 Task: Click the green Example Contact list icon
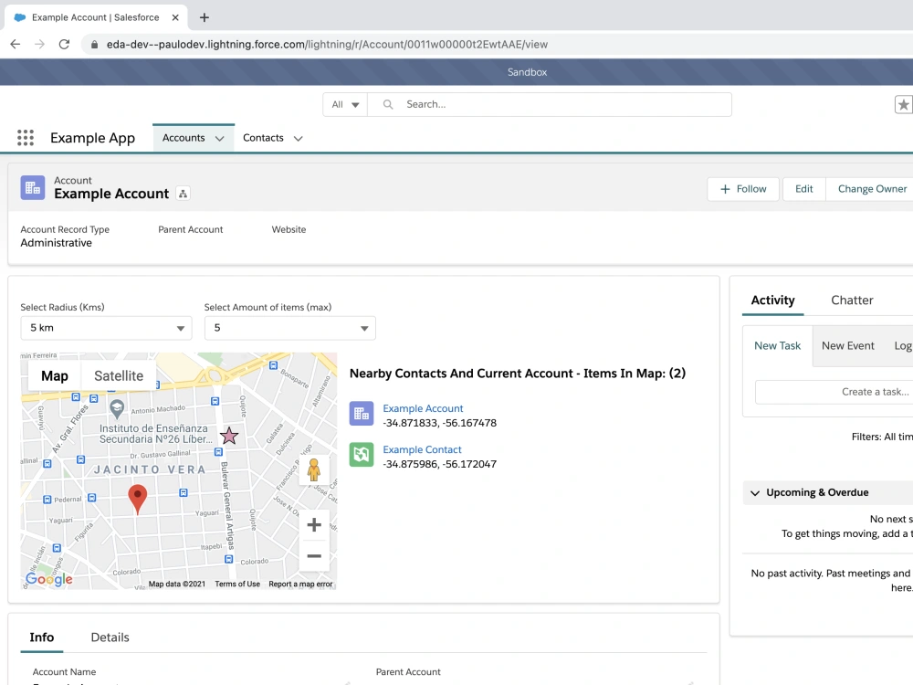pos(361,454)
